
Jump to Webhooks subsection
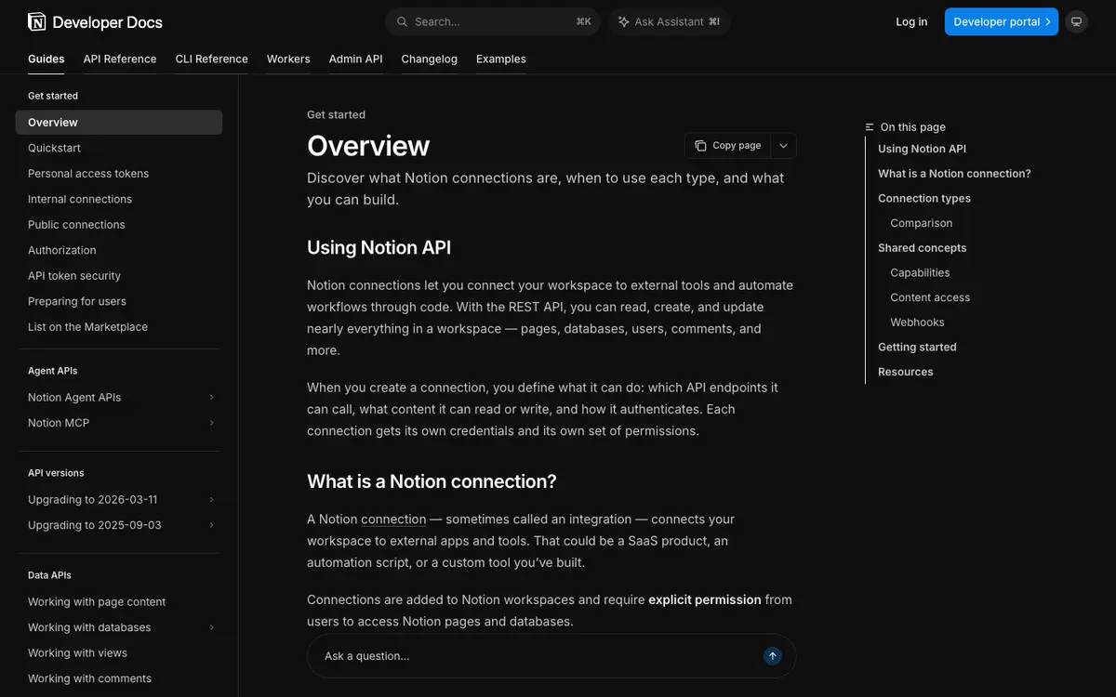click(x=917, y=322)
